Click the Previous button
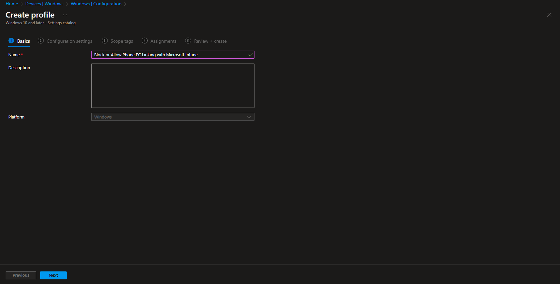The width and height of the screenshot is (560, 284). (21, 275)
